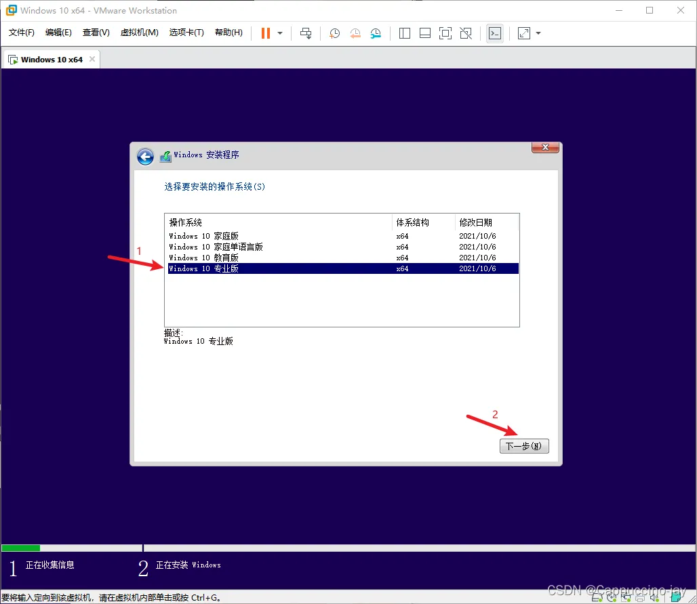The width and height of the screenshot is (697, 604).
Task: Select Windows 10 家庭单语言版 in the list
Action: click(x=343, y=247)
